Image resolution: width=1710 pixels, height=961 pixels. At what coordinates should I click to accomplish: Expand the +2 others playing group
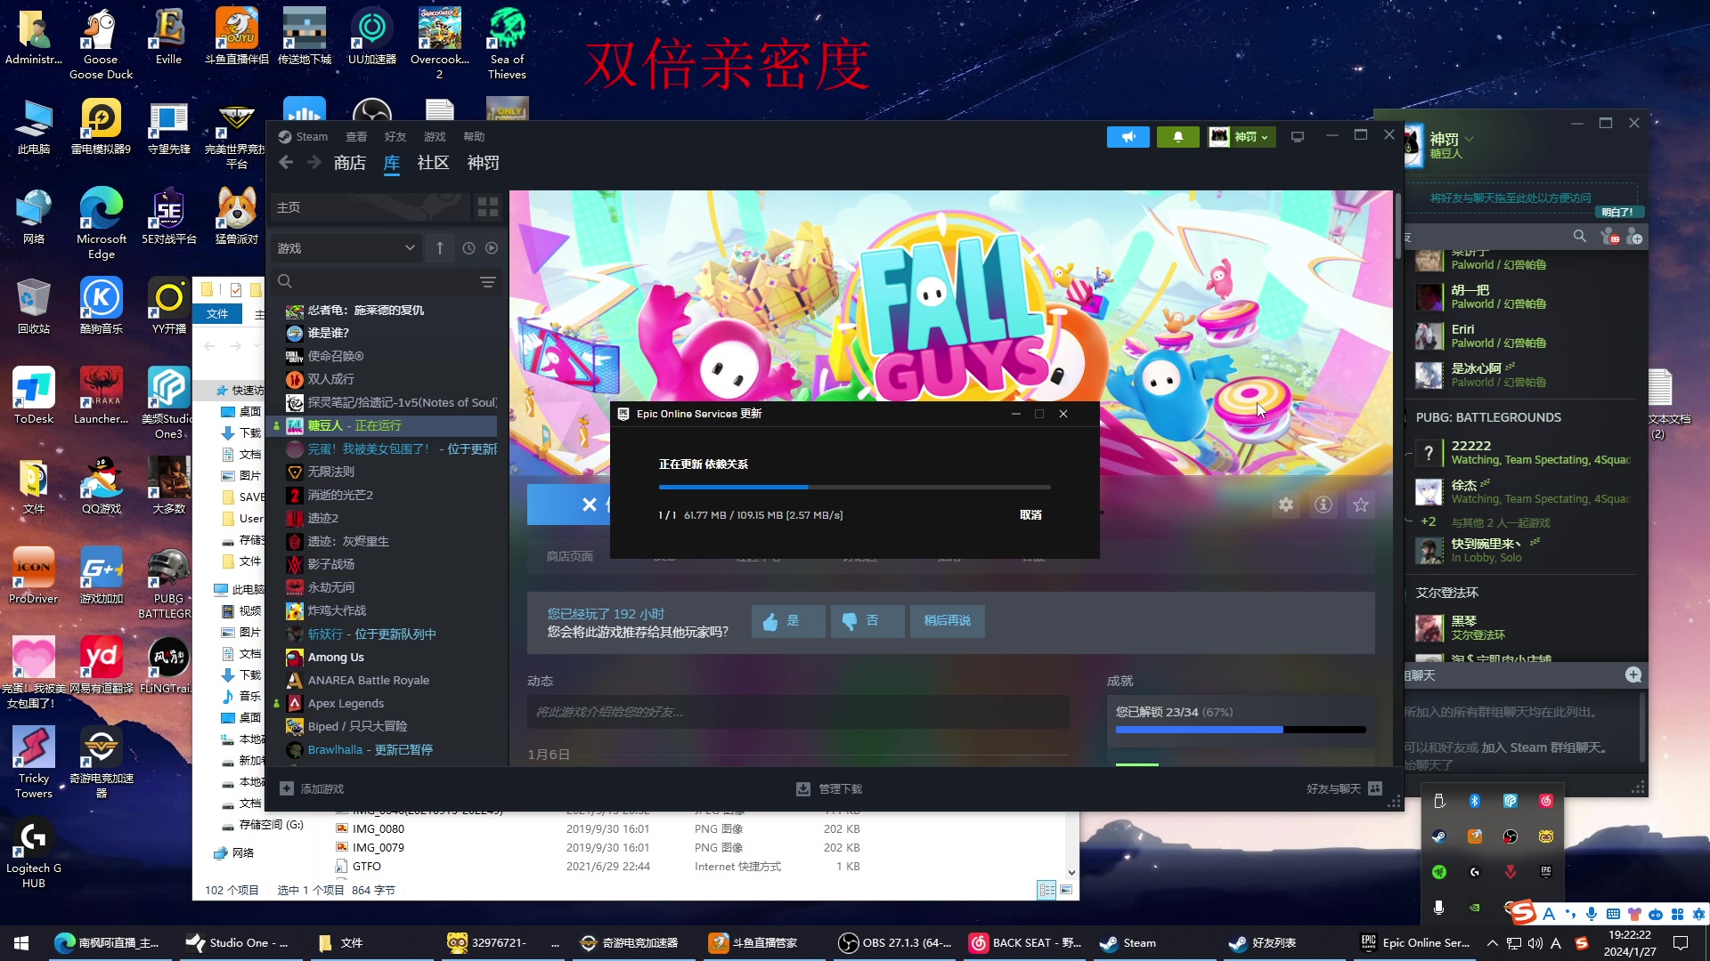pyautogui.click(x=1428, y=522)
